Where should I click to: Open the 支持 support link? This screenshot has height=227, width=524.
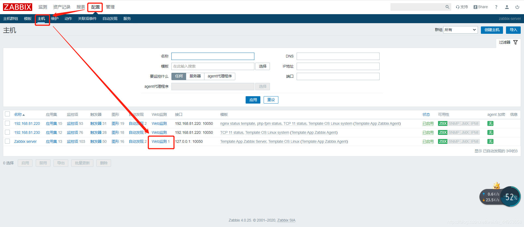pos(462,7)
